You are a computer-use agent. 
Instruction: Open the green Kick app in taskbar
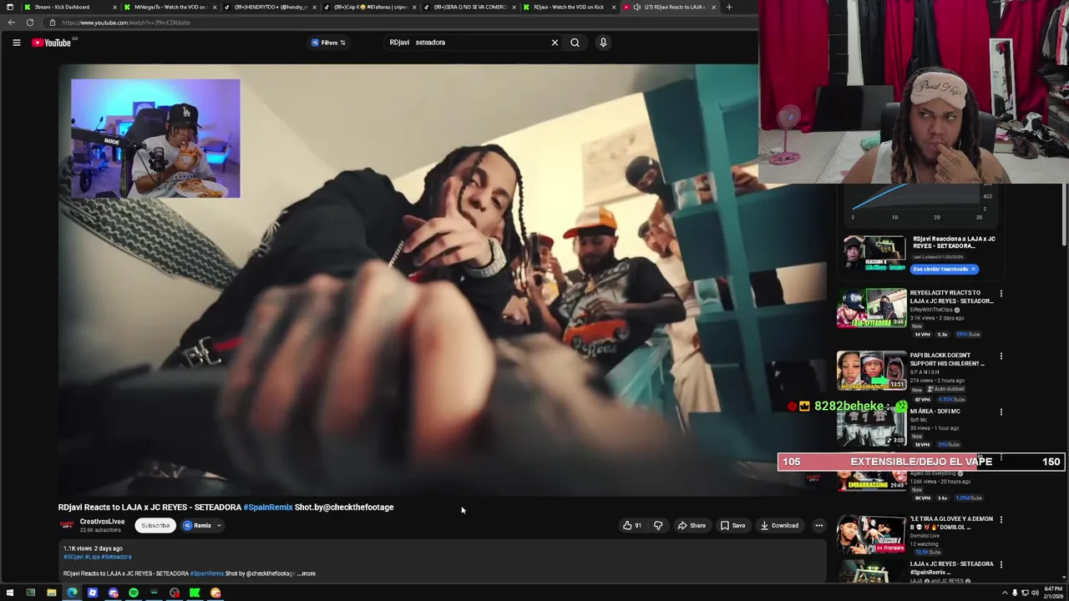pyautogui.click(x=195, y=593)
